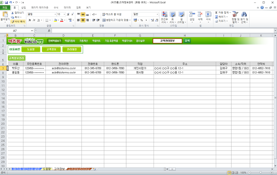Align text to the right
Image resolution: width=277 pixels, height=175 pixels.
[87, 20]
